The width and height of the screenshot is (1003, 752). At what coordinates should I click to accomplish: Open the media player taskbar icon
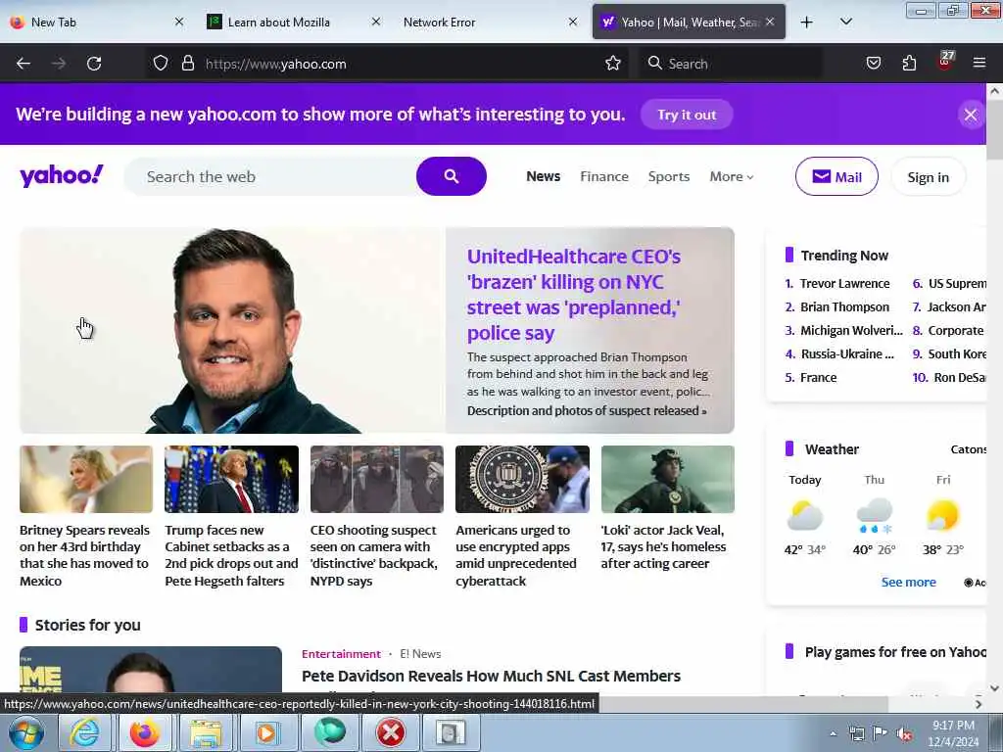pyautogui.click(x=265, y=732)
